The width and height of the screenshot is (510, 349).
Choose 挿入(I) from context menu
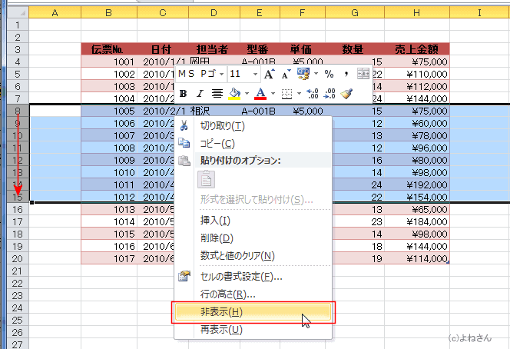pos(253,221)
